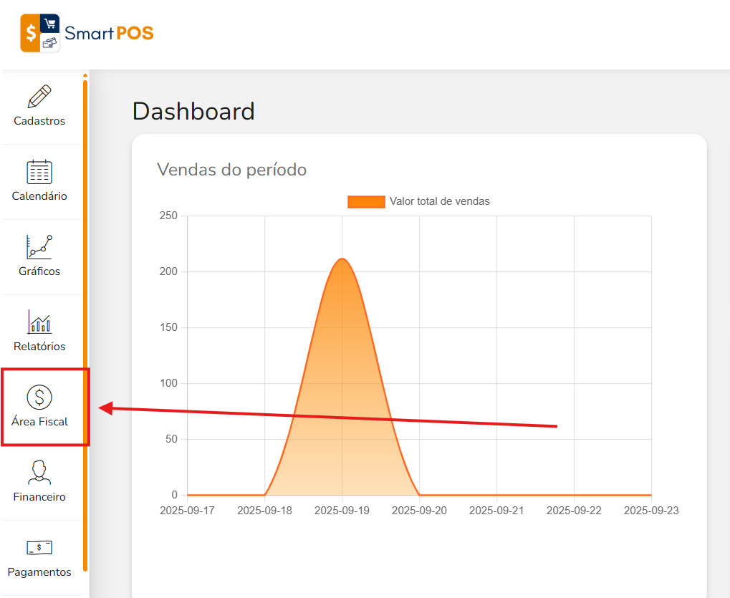This screenshot has width=730, height=598.
Task: Click the 250 y-axis value
Action: [x=168, y=216]
